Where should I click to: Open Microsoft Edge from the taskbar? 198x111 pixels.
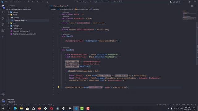tap(15, 109)
